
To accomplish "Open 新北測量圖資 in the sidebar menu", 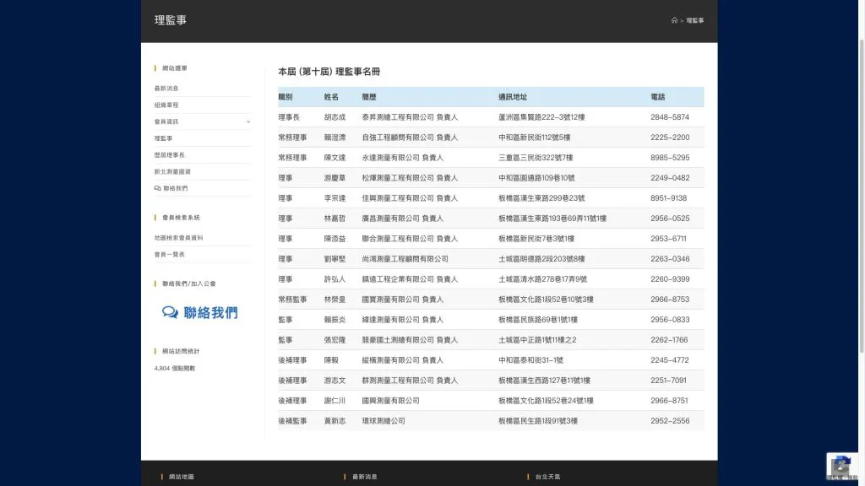I will pyautogui.click(x=172, y=171).
